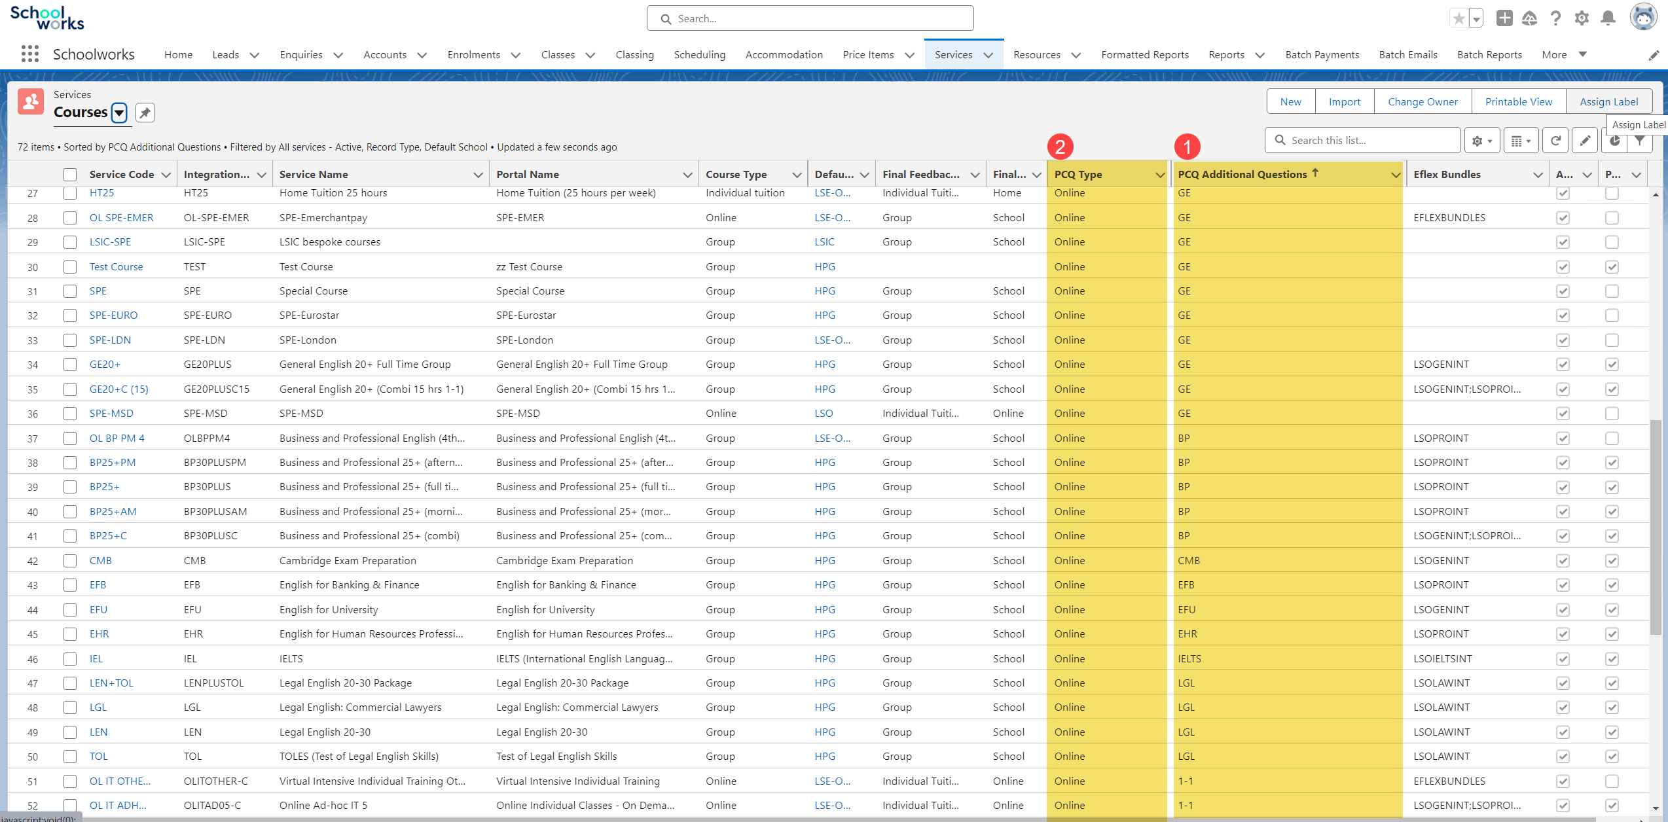
Task: Edit navigation bar pencil icon
Action: (1654, 55)
